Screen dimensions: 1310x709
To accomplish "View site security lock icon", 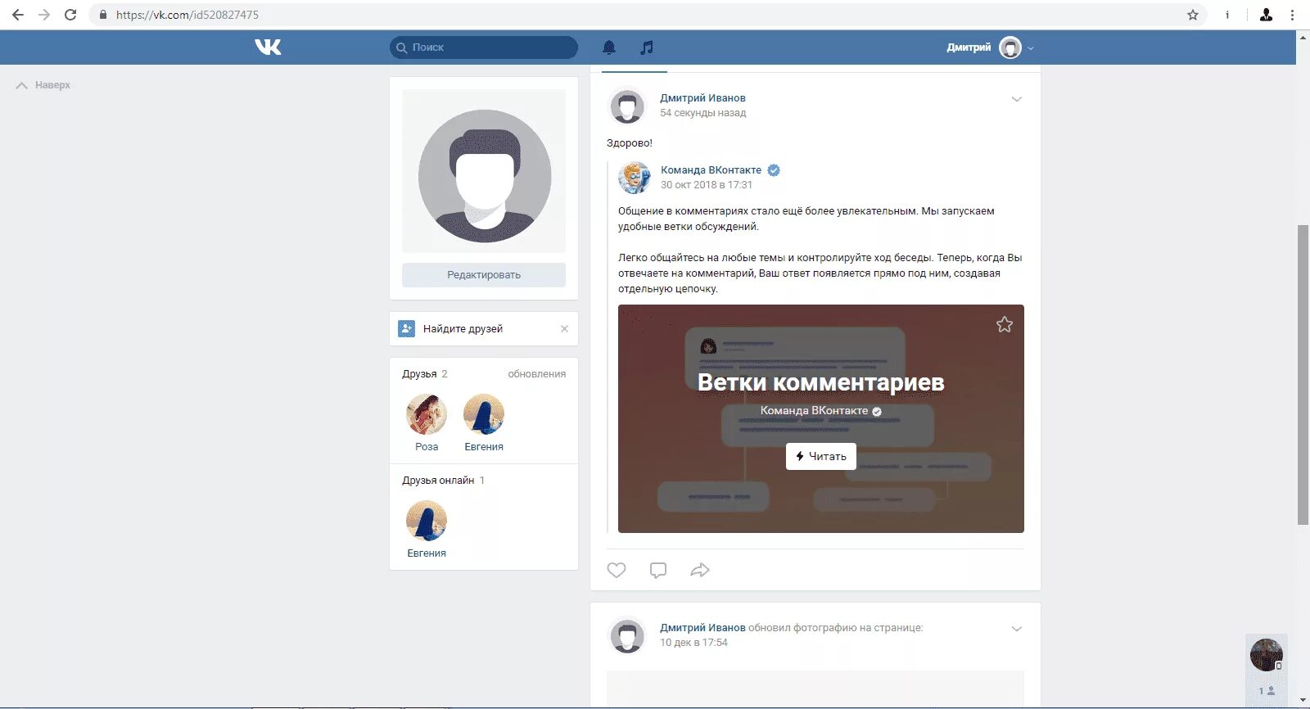I will point(103,15).
